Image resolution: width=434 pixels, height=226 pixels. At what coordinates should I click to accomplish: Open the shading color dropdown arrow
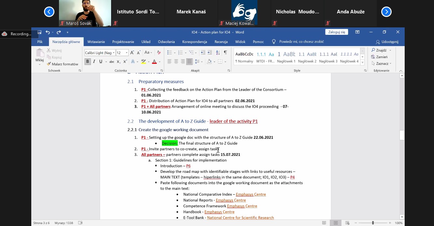[214, 62]
